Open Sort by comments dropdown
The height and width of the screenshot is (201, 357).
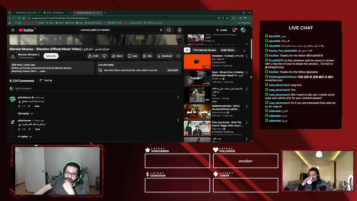pos(46,80)
